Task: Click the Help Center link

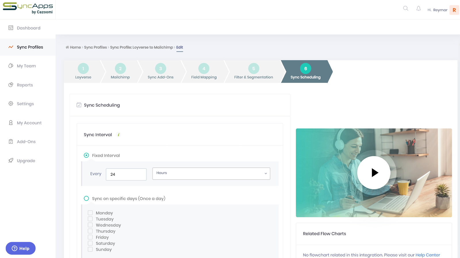Action: 428,255
